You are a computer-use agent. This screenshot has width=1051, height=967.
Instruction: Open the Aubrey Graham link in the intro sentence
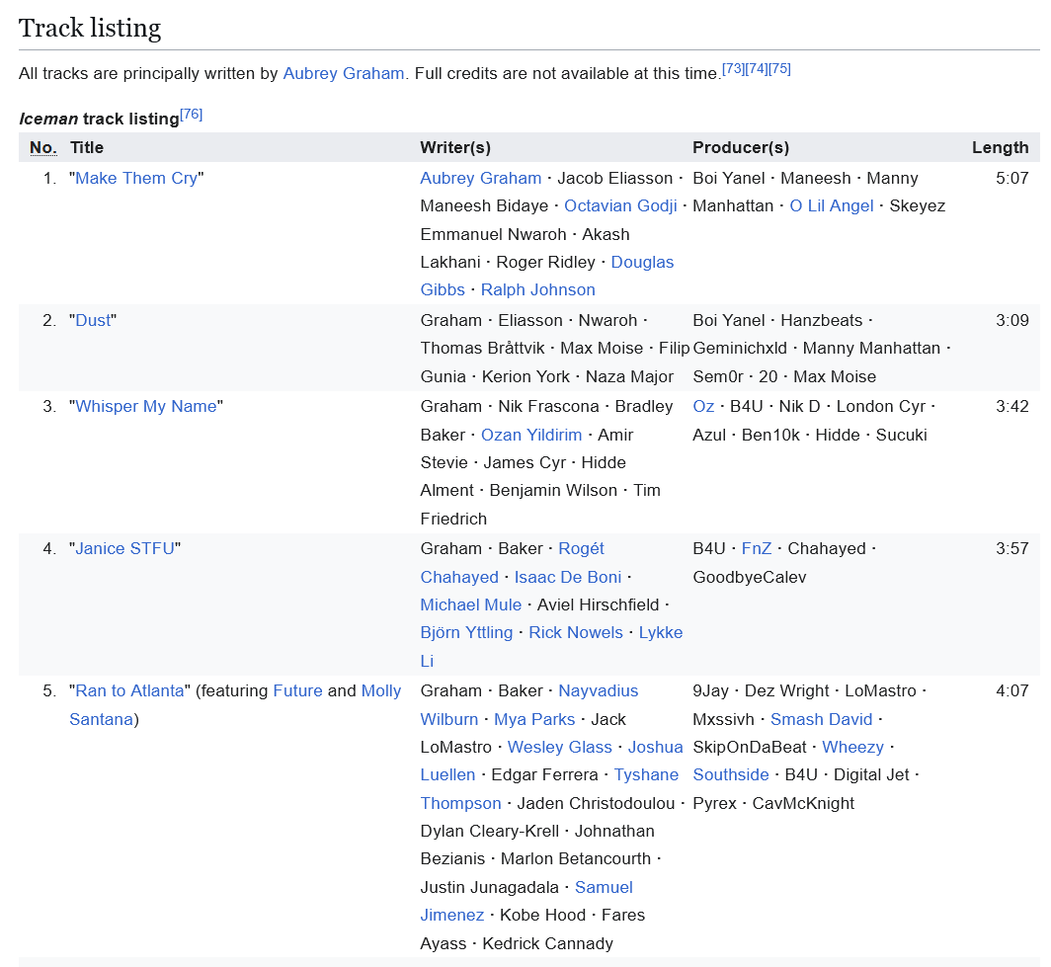(x=343, y=74)
